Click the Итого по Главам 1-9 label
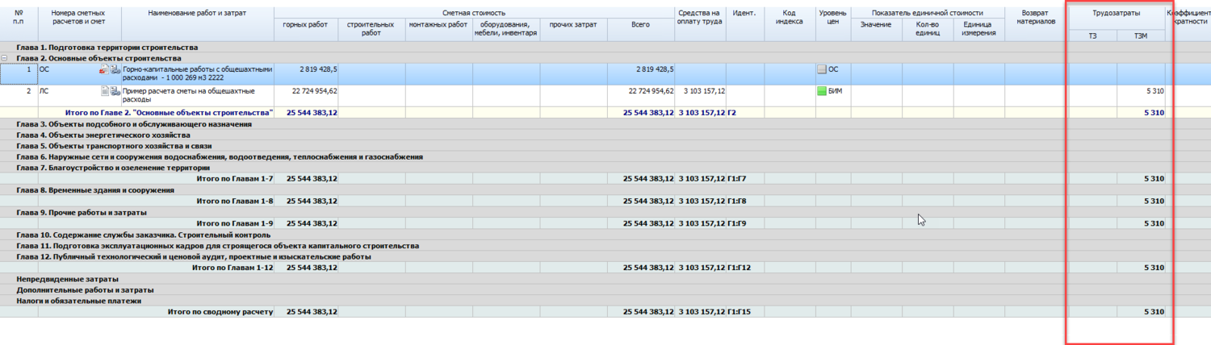This screenshot has width=1211, height=345. point(235,223)
